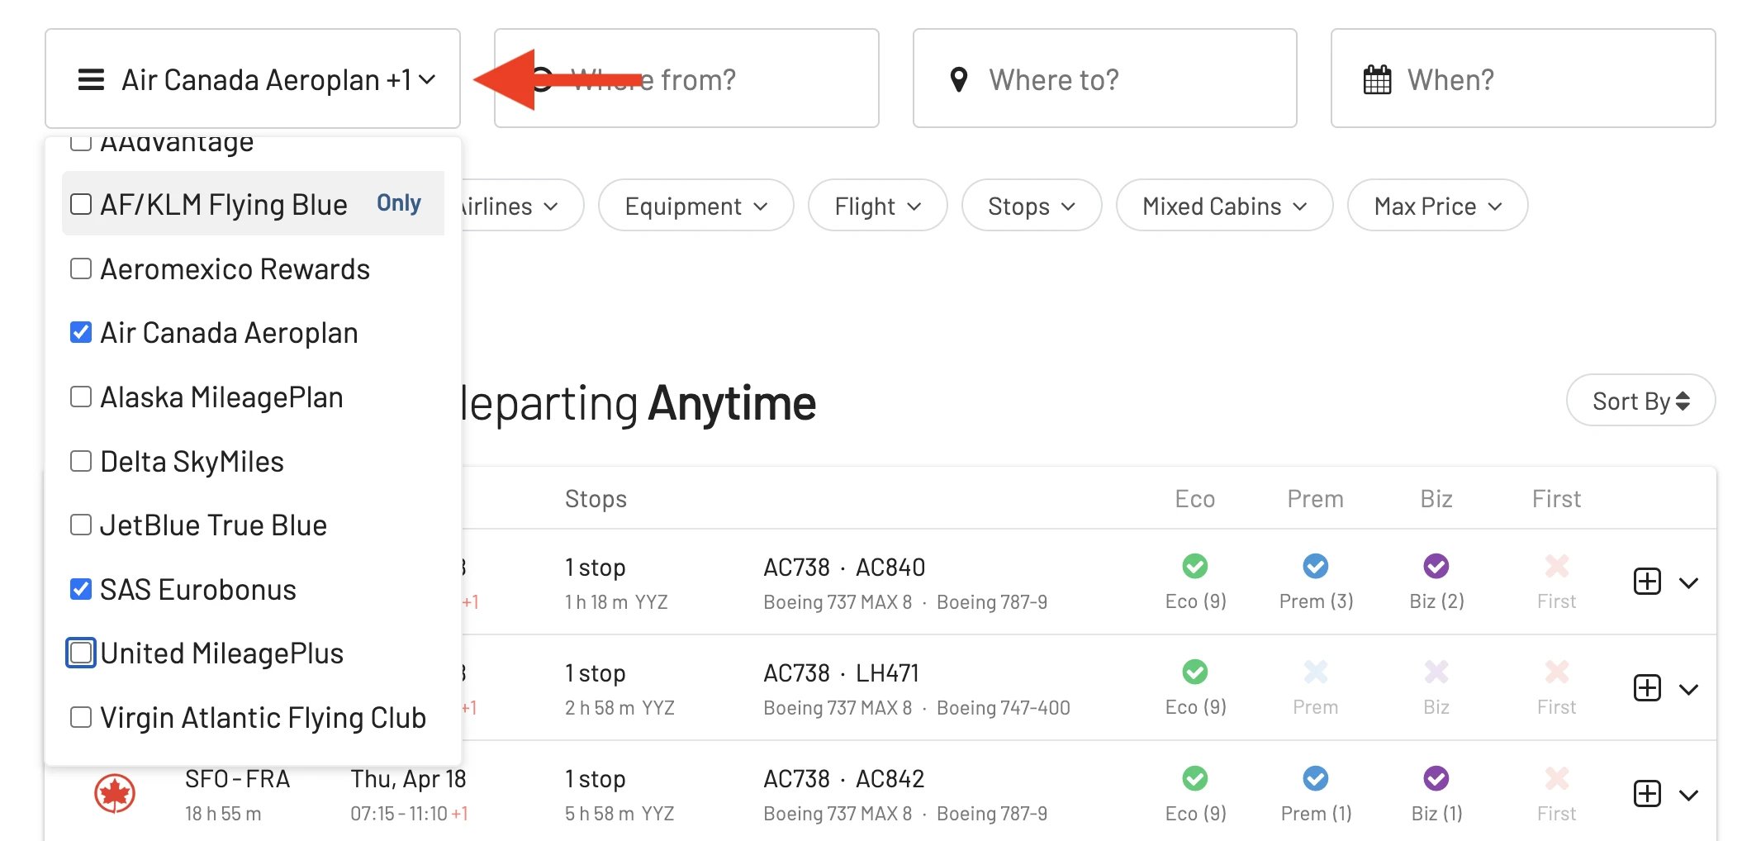Screen dimensions: 1761x841
Task: Check the United MileagePlus checkbox
Action: tap(81, 653)
